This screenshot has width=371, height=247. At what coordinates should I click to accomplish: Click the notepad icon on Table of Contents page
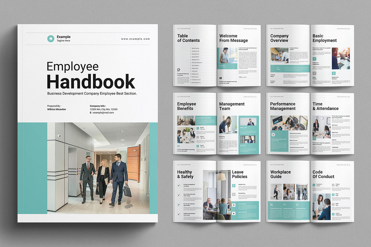point(179,70)
